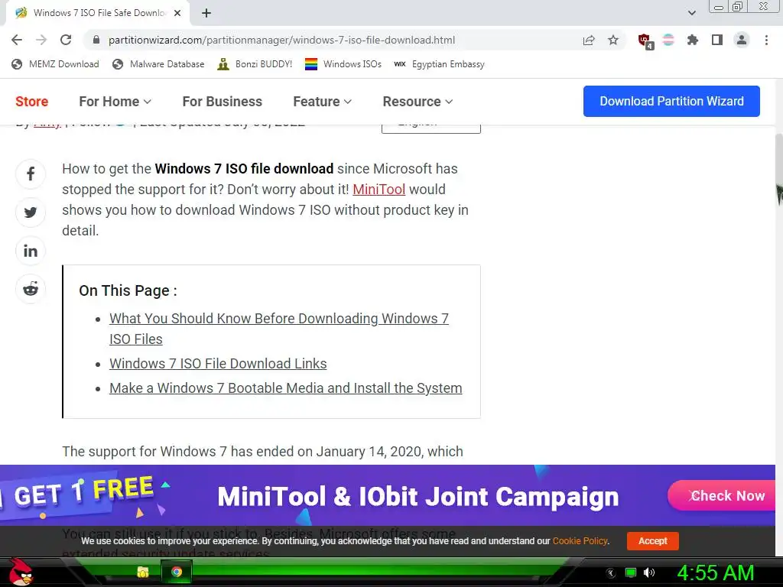Expand the Feature dropdown menu

point(322,102)
